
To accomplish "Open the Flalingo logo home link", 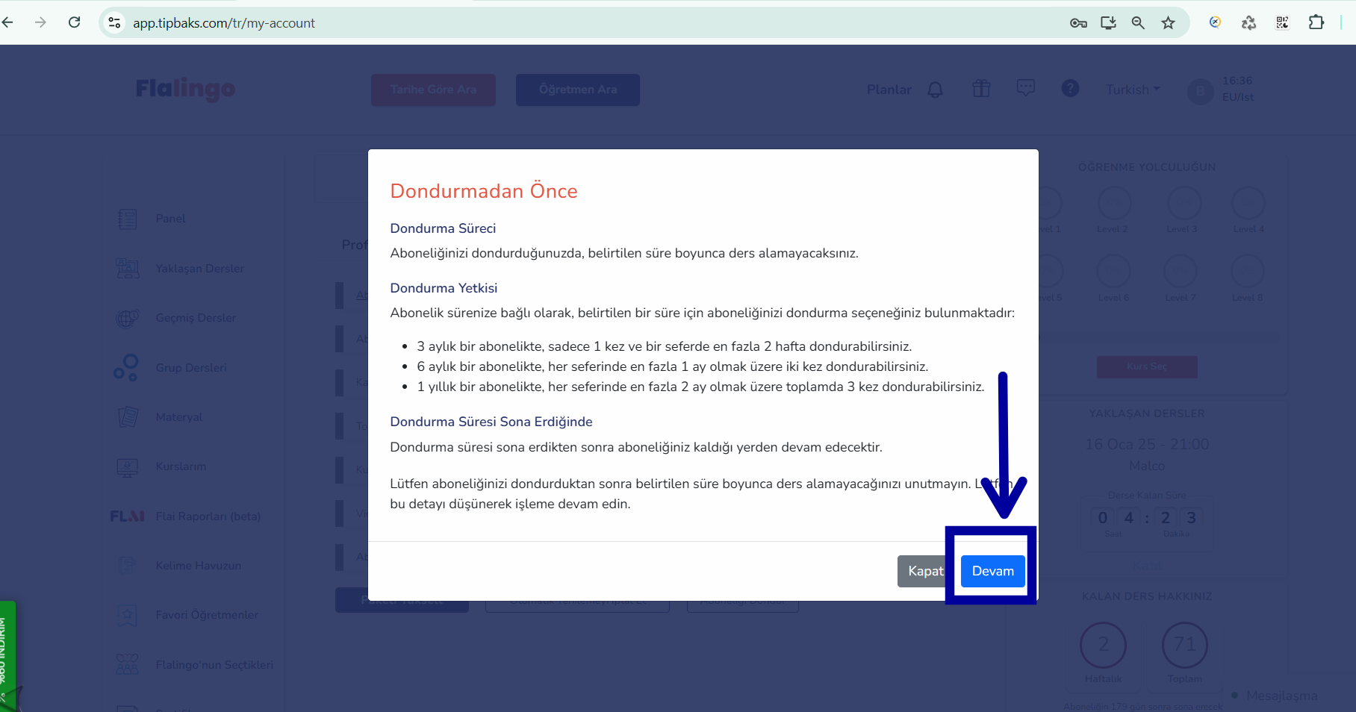I will point(185,89).
